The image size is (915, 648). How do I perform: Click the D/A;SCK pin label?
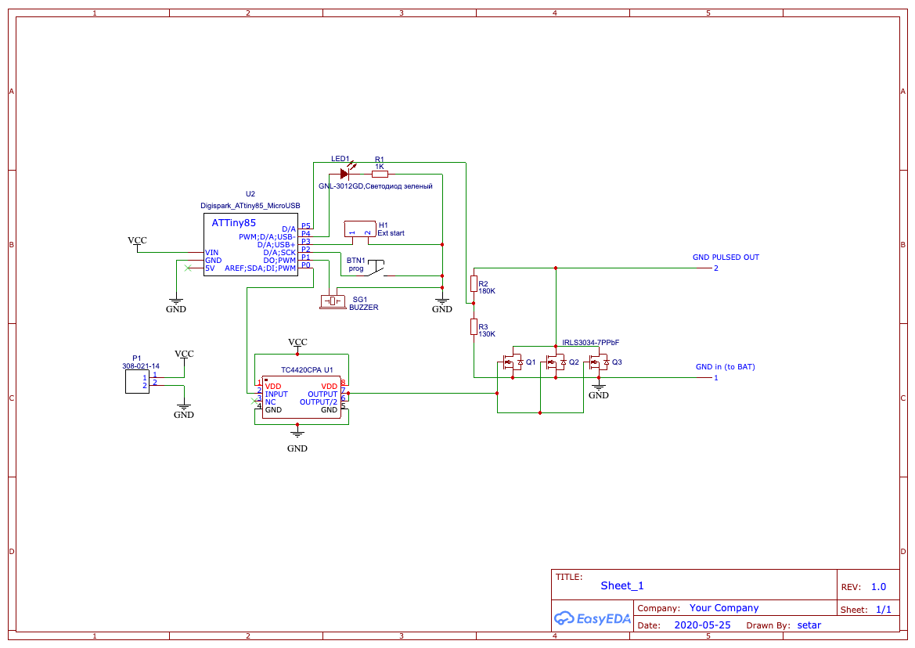point(279,253)
